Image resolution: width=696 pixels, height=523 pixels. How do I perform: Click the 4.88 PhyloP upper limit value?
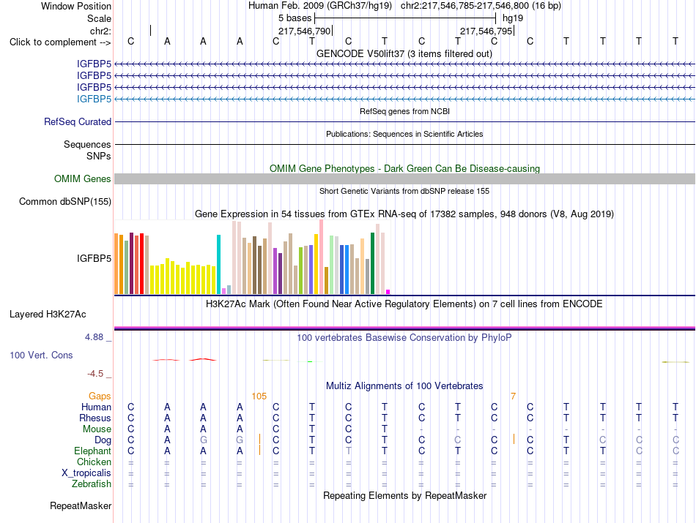[x=94, y=337]
